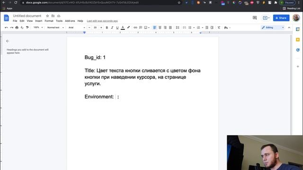Click the Get add-ons plus icon

click(298, 67)
